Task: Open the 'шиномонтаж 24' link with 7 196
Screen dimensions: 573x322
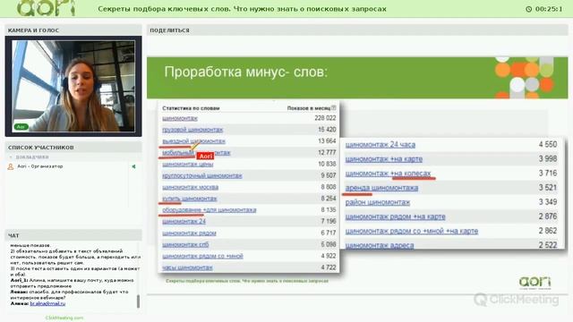Action: point(184,222)
